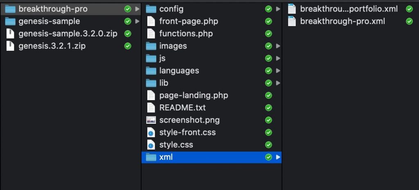Click the xml folder icon
The height and width of the screenshot is (190, 419).
coord(151,157)
